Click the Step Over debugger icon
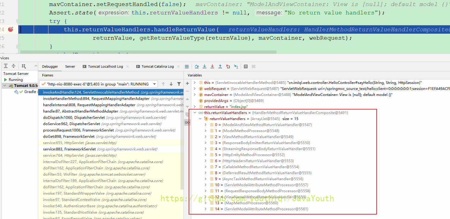Screen dimensions: 450x219 click(x=197, y=66)
